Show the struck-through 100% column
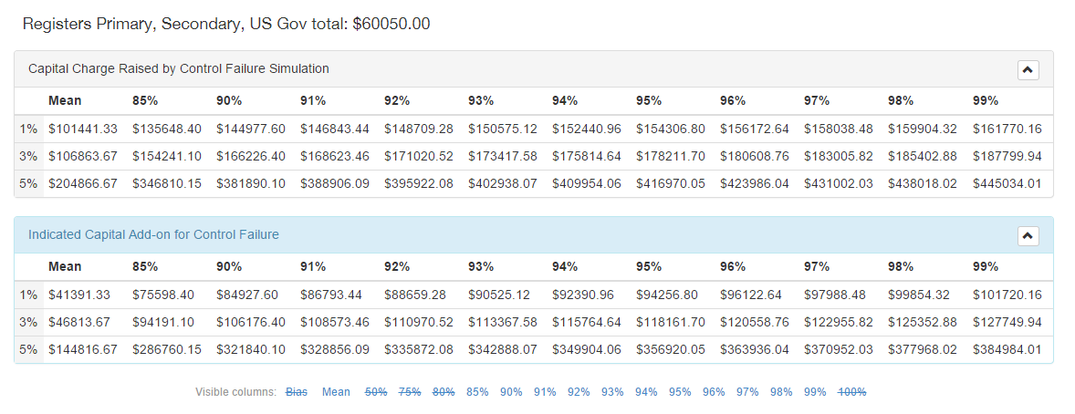The width and height of the screenshot is (1075, 414). click(x=851, y=392)
